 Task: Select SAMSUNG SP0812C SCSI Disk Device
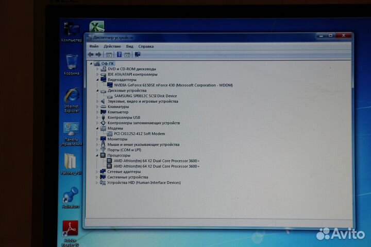145,96
